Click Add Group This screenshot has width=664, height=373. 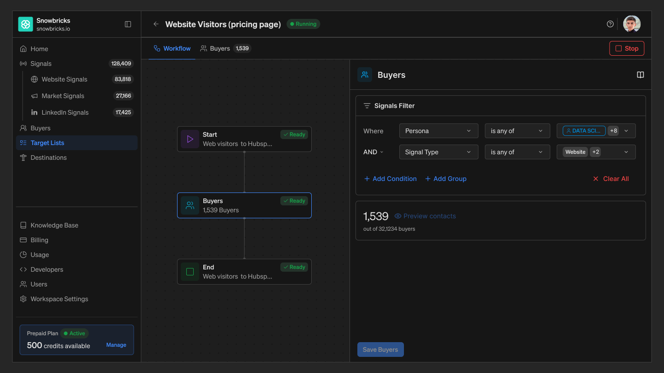click(445, 179)
